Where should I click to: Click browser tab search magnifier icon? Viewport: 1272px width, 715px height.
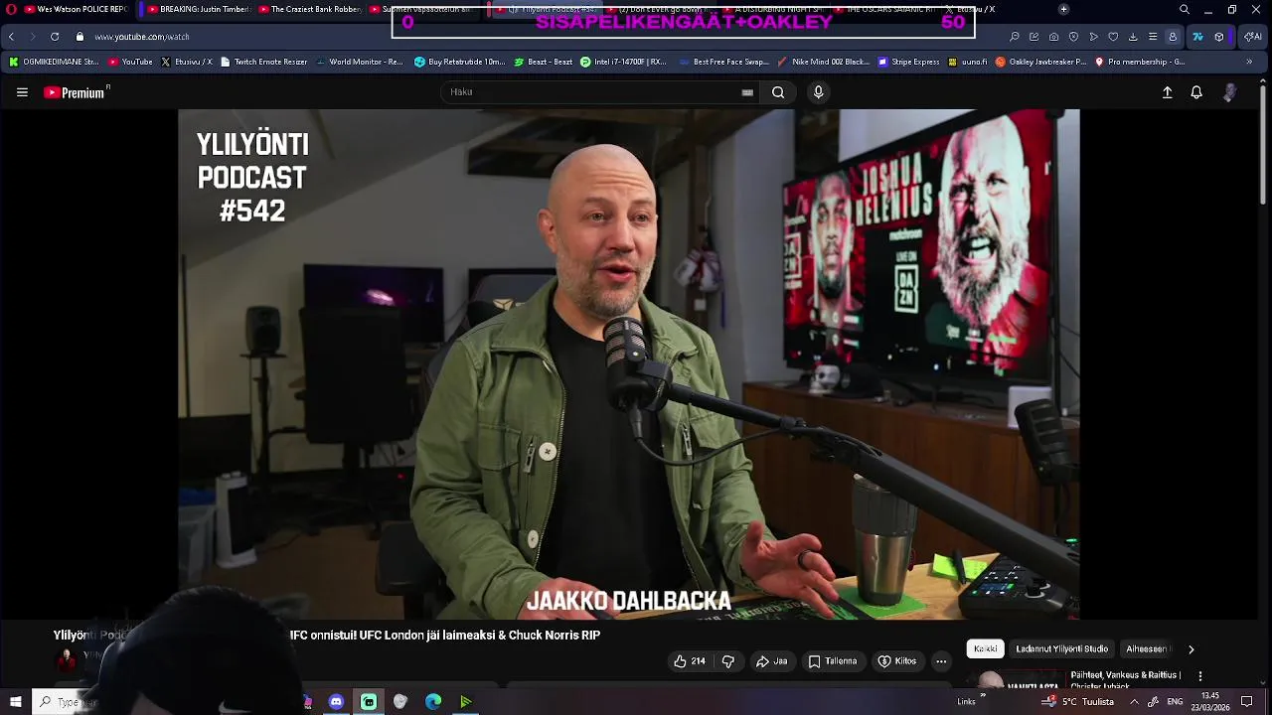coord(1184,9)
